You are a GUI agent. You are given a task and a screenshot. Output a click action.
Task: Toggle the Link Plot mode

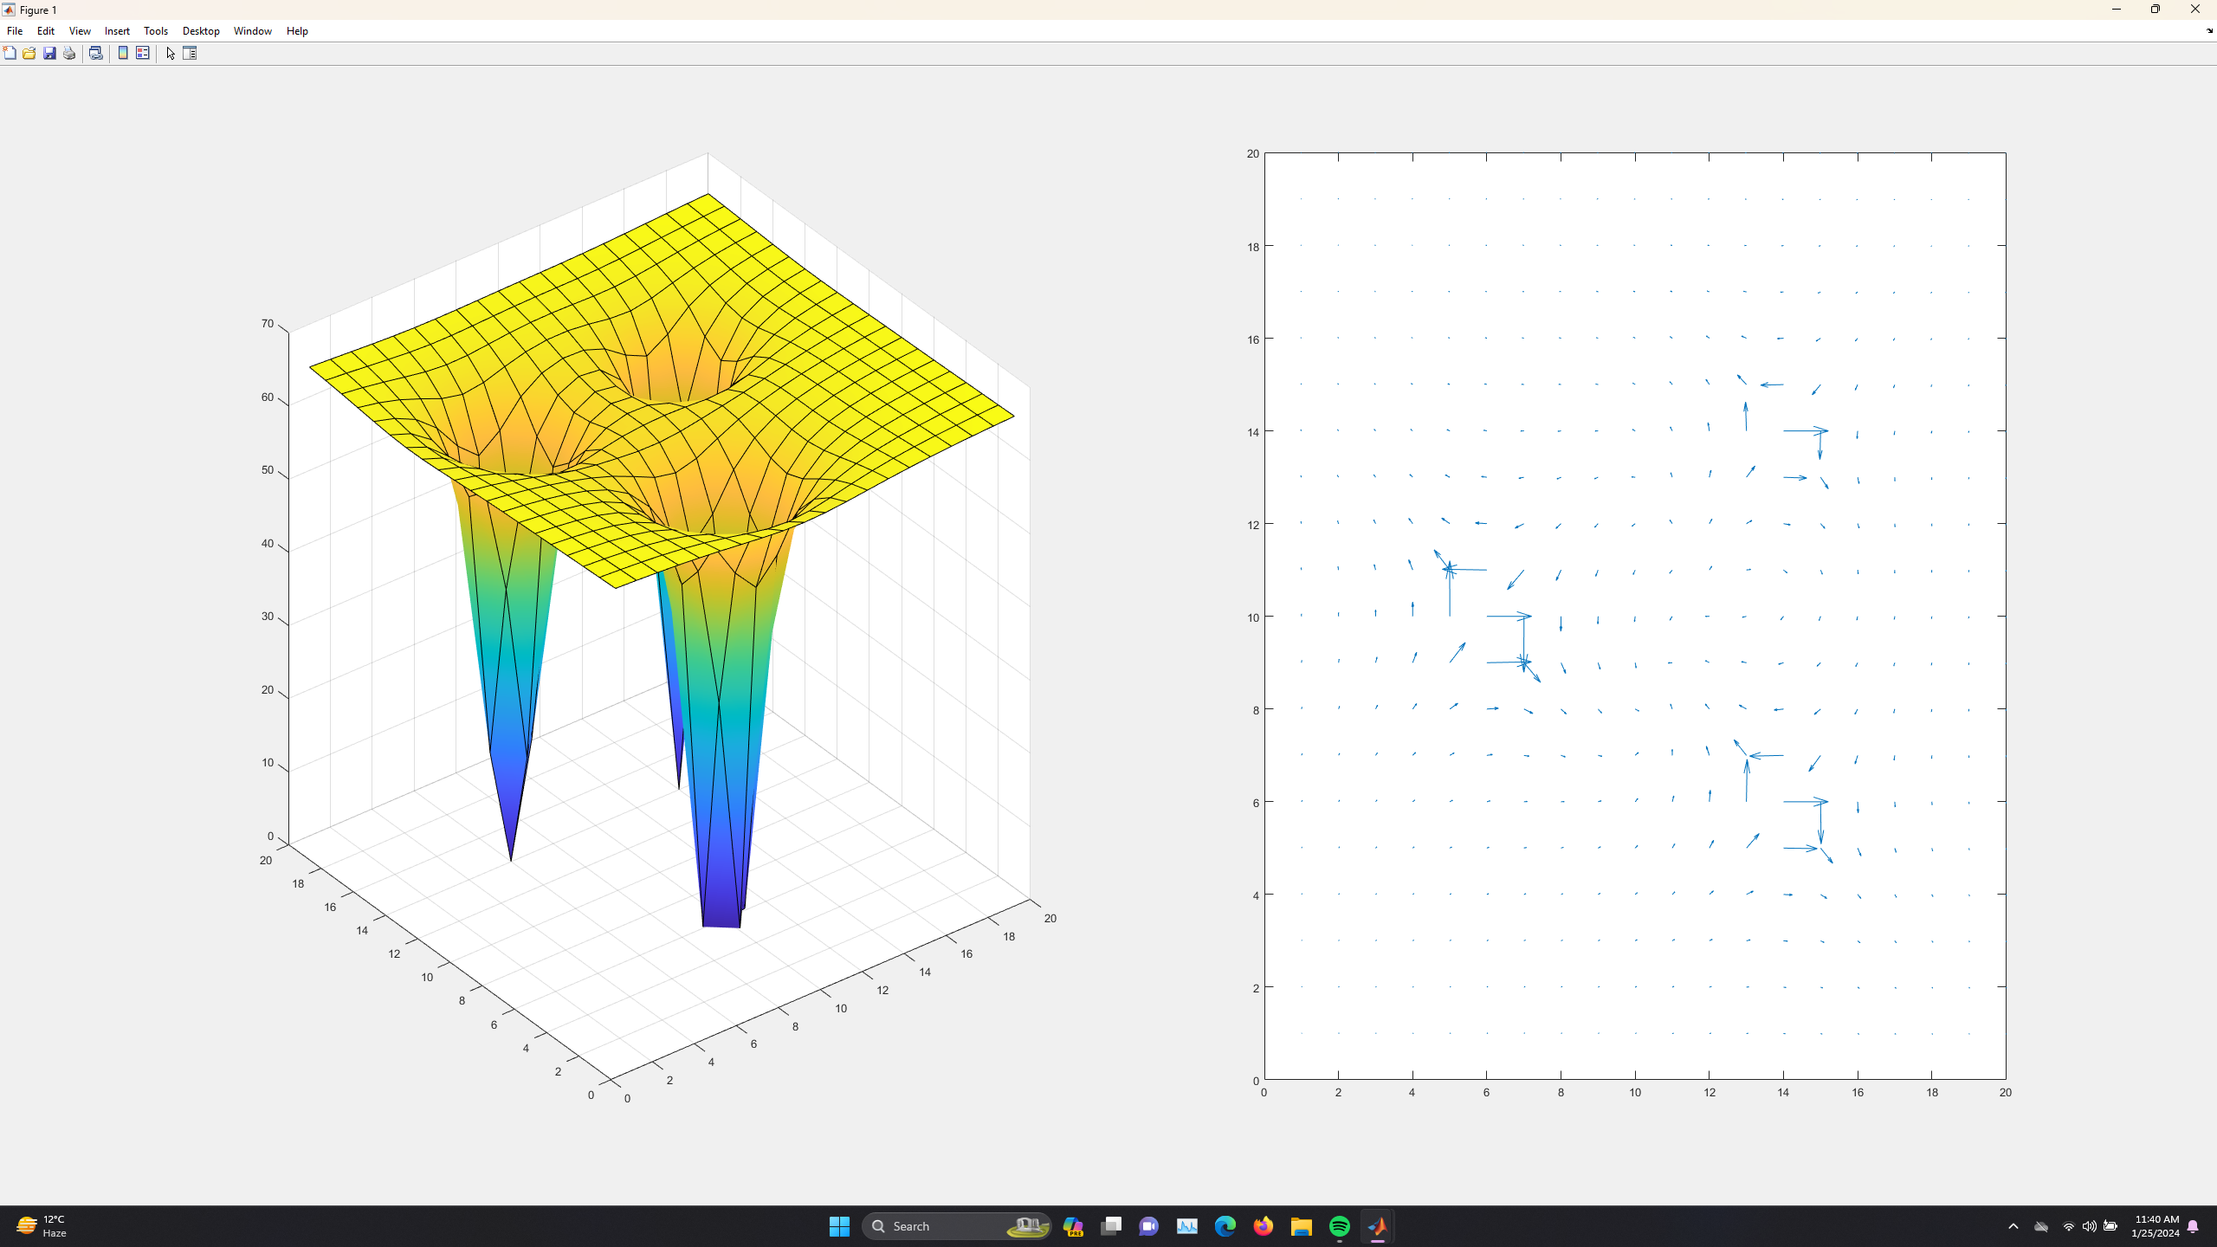click(96, 53)
